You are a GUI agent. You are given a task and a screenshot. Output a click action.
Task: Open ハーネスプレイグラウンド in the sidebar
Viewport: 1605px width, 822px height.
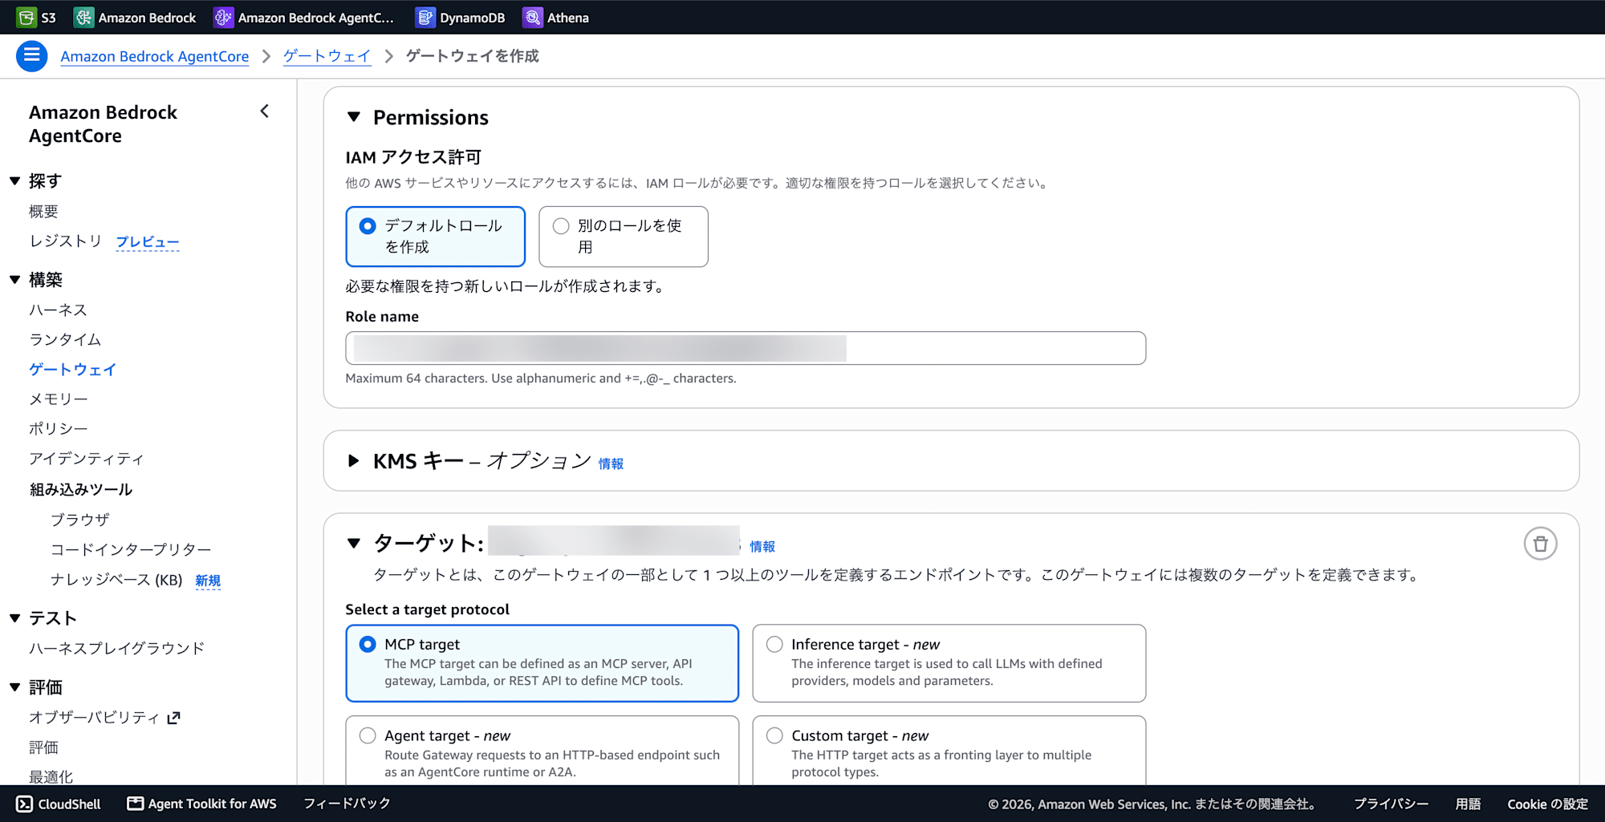tap(117, 648)
